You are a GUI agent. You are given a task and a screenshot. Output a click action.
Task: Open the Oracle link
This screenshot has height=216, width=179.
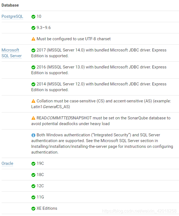pos(7,163)
